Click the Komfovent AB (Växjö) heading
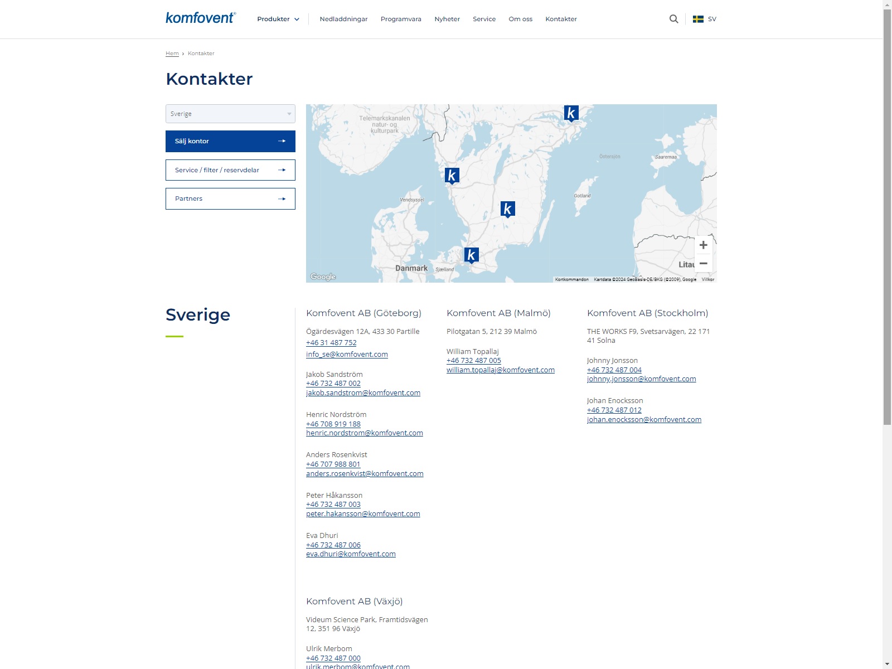 (355, 602)
